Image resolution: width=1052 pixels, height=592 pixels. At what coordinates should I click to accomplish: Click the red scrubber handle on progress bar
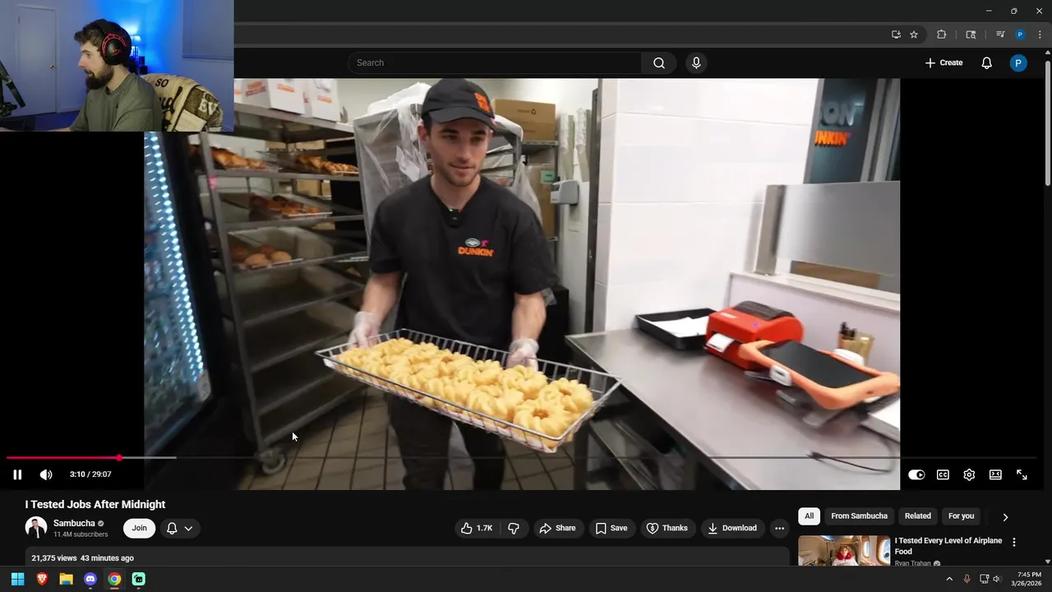pos(119,457)
